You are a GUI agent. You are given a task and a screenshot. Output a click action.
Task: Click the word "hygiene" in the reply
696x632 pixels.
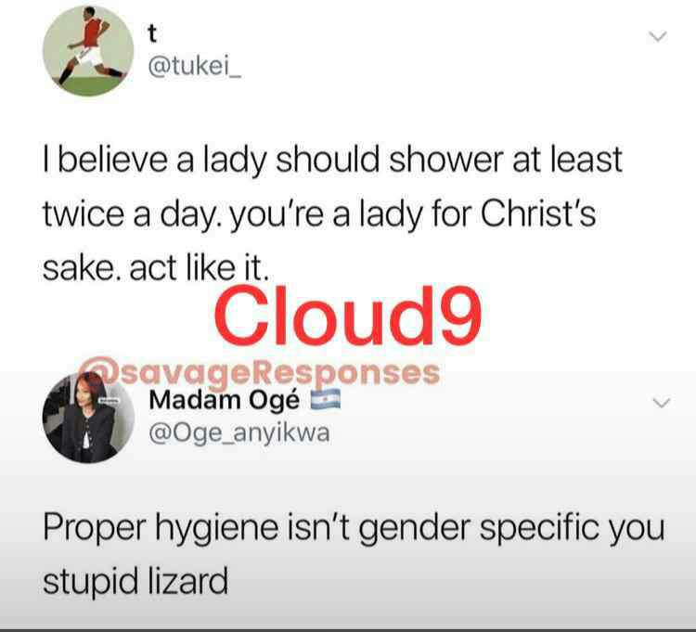click(x=217, y=530)
